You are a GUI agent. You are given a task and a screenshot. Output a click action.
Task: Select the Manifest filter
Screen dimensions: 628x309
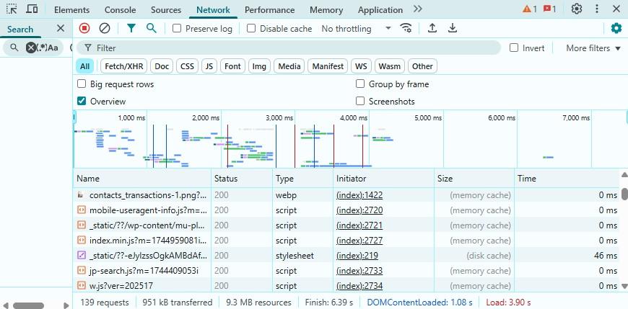click(x=328, y=66)
